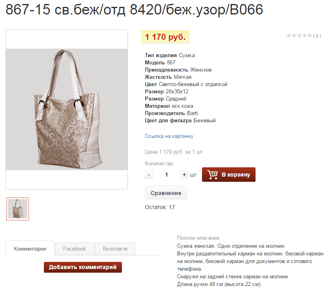Image resolution: width=334 pixels, height=292 pixels.
Task: Switch to the Facebook tab
Action: 74,249
